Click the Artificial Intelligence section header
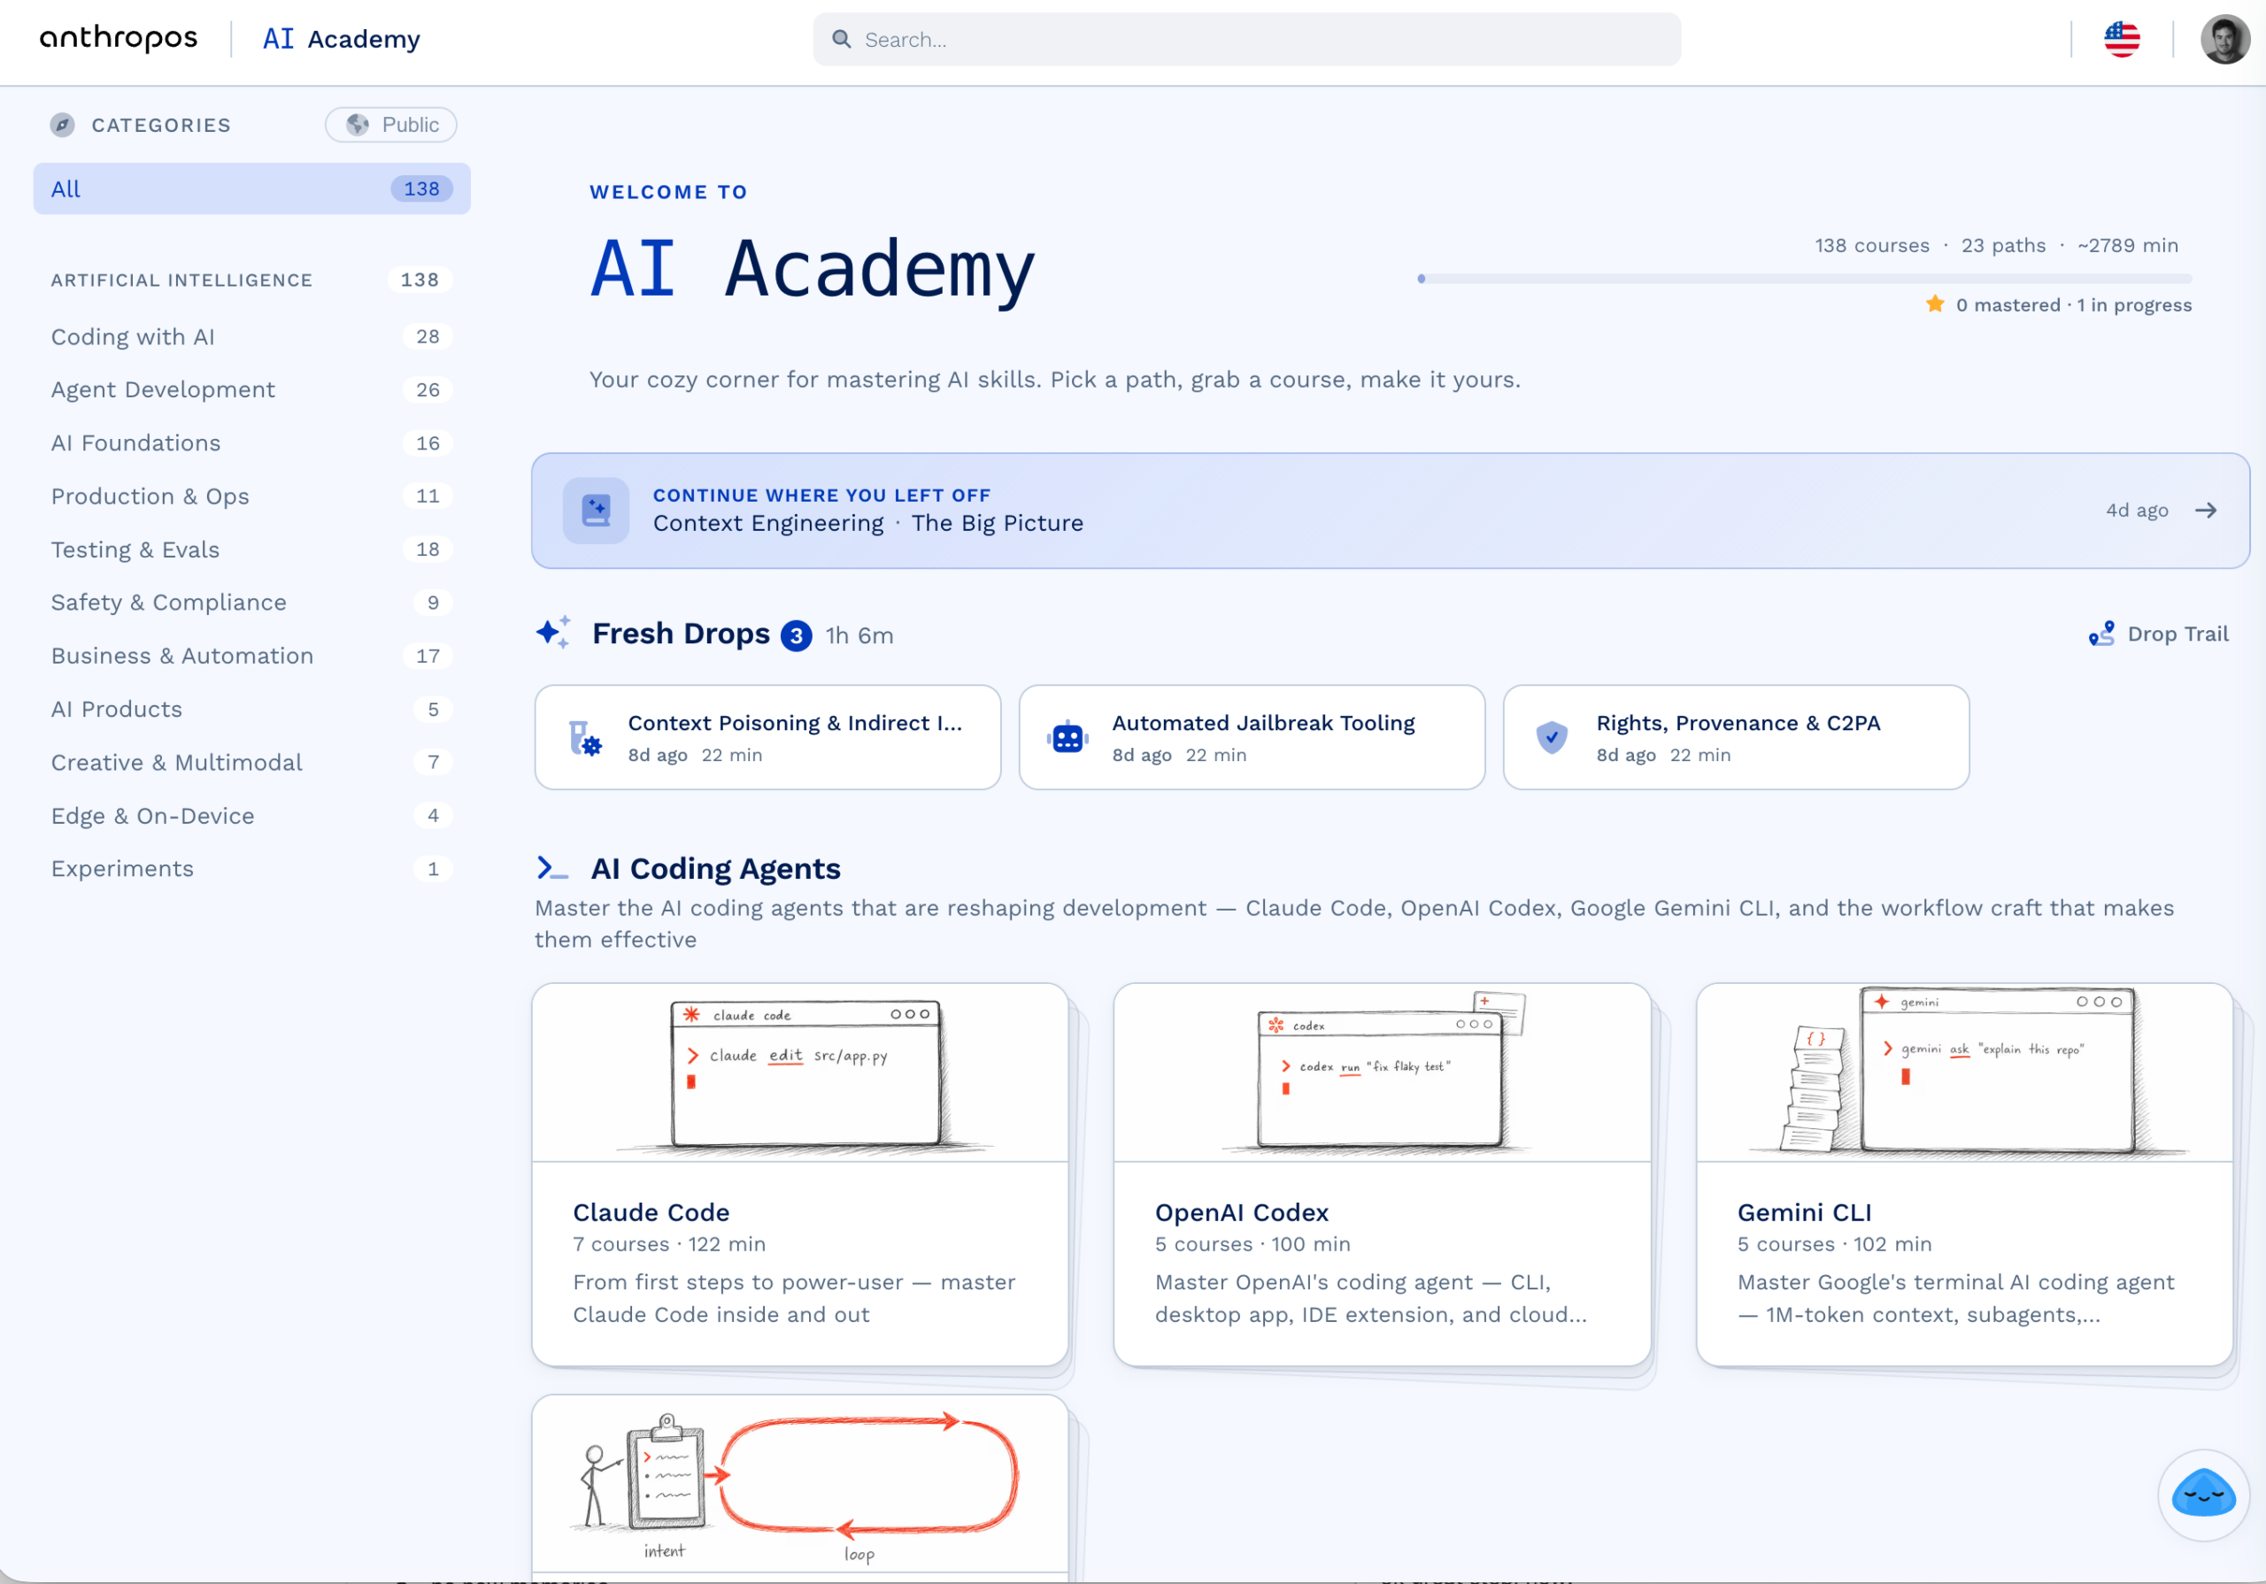The width and height of the screenshot is (2266, 1584). point(251,281)
